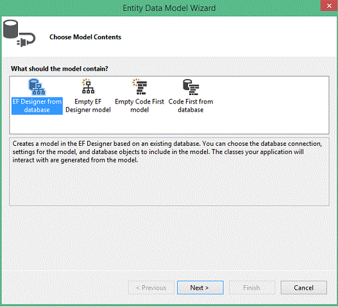Click the disabled < Previous button
Screen dimensions: 338x307
click(151, 288)
